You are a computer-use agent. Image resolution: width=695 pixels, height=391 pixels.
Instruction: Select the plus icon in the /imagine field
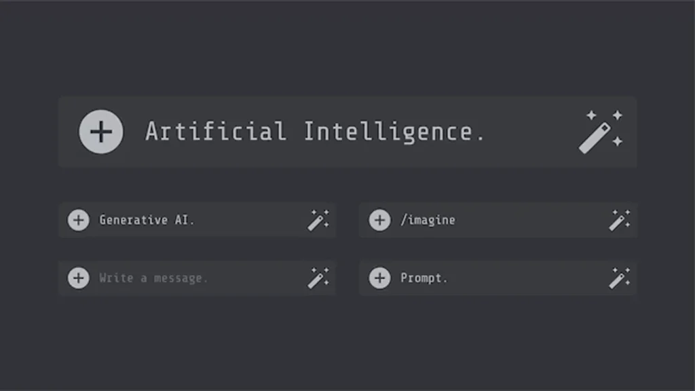[380, 220]
